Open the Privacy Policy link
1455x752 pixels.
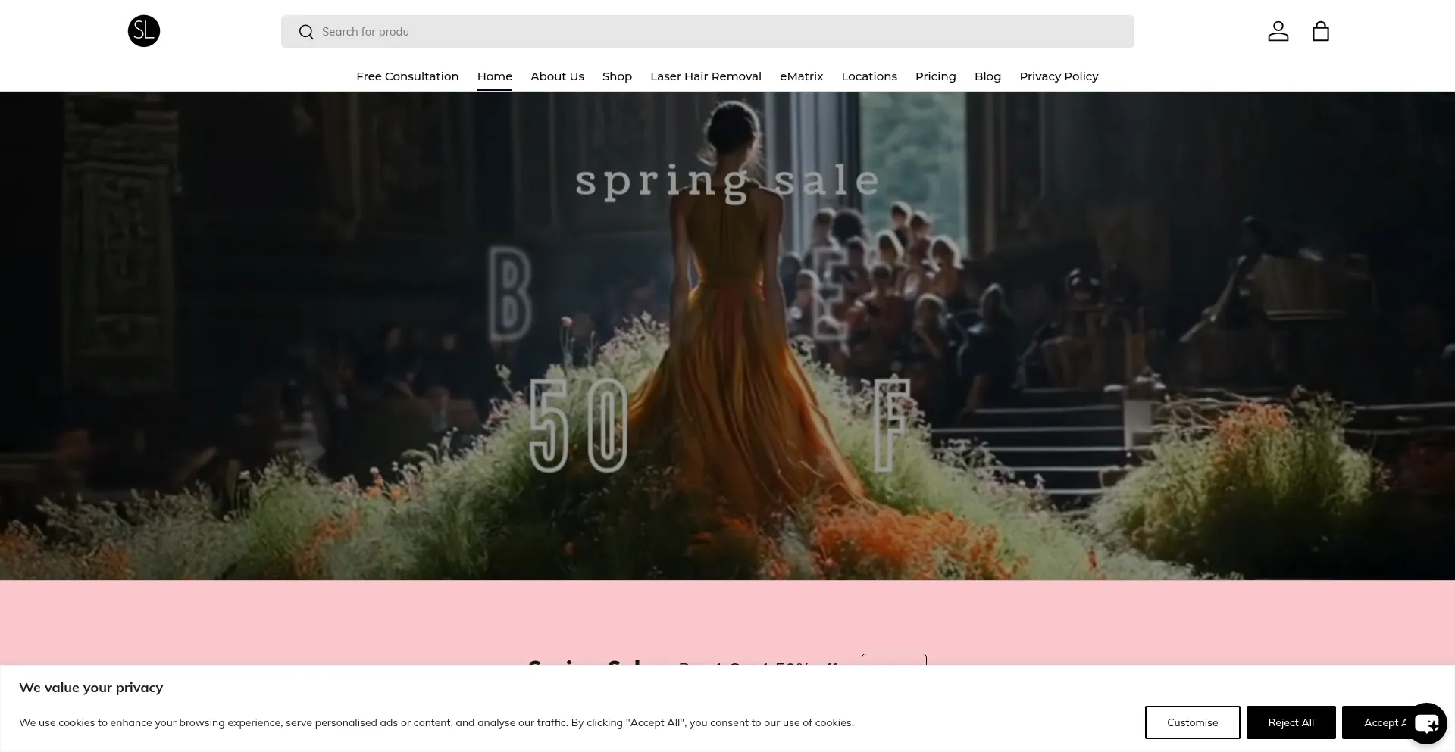click(1058, 76)
